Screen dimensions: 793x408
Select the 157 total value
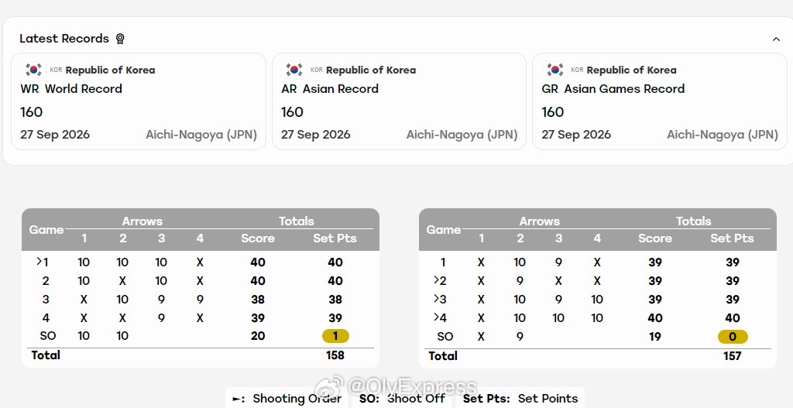coord(732,356)
